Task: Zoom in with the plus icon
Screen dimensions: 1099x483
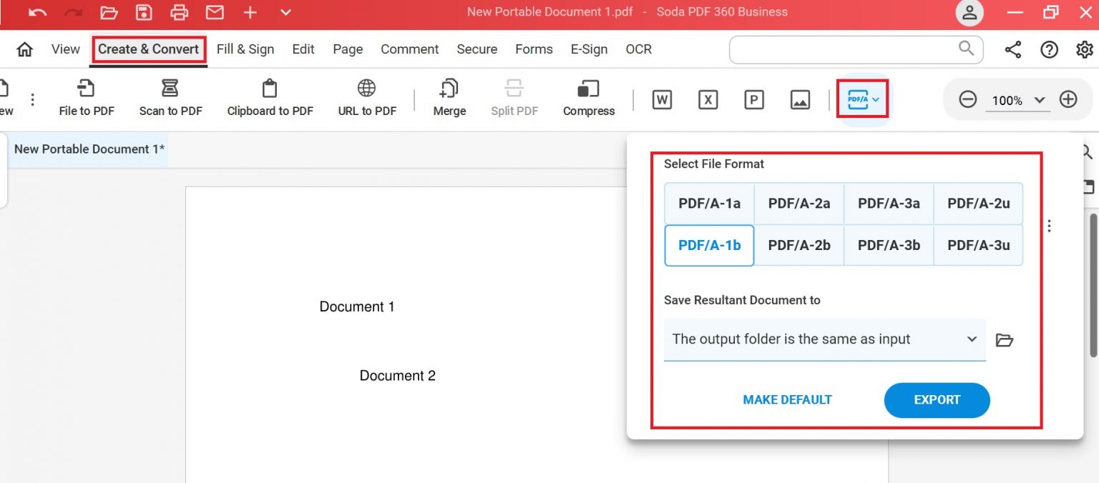Action: (1068, 99)
